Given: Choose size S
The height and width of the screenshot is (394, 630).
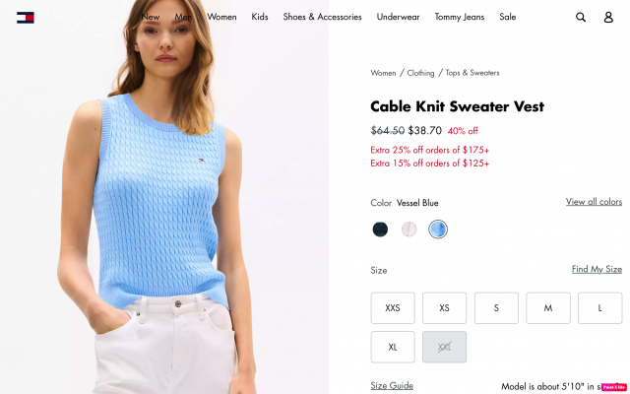Looking at the screenshot, I should pos(496,308).
